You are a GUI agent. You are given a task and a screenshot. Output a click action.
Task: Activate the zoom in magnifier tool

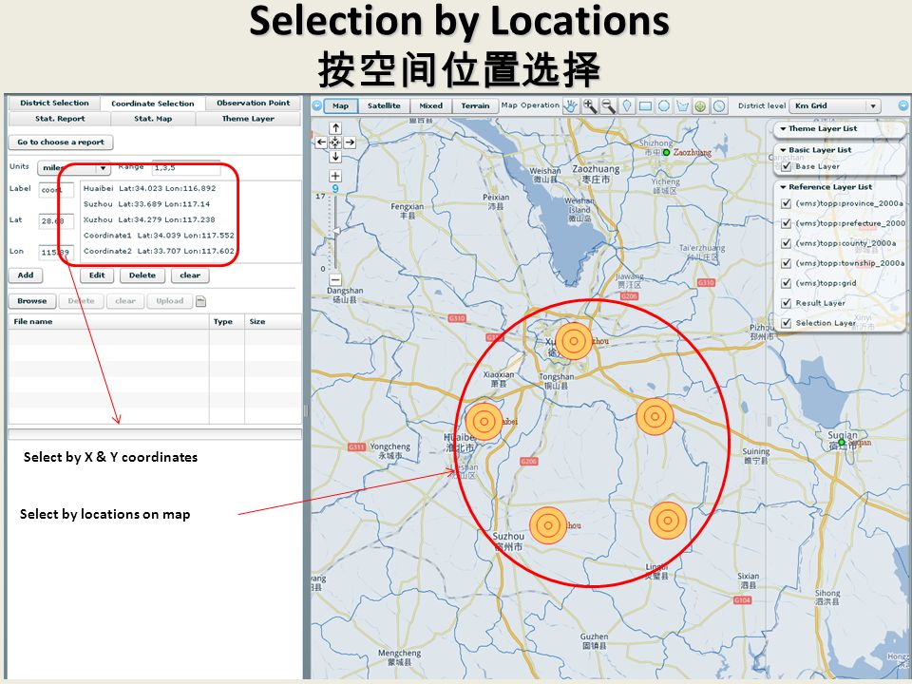pos(590,105)
